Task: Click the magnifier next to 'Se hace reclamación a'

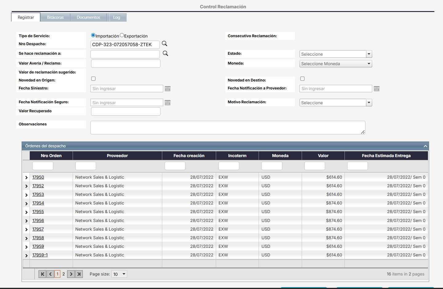Action: 165,53
